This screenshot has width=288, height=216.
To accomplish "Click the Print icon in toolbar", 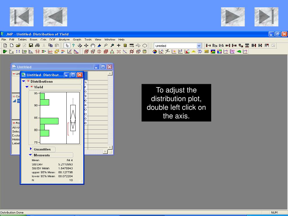I will (37, 45).
